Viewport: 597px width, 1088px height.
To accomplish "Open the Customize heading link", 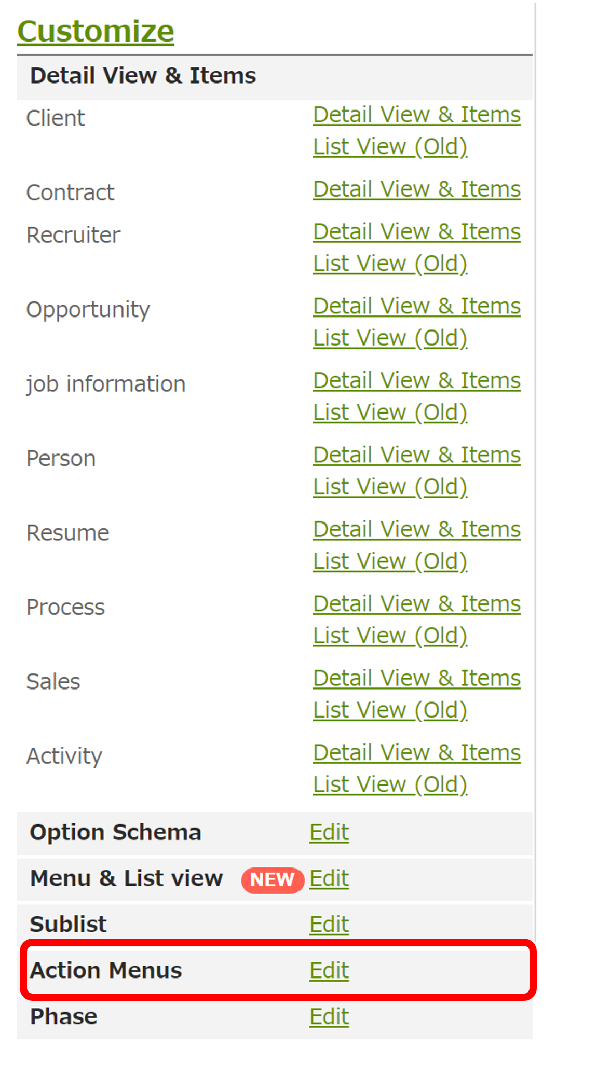I will [x=96, y=31].
